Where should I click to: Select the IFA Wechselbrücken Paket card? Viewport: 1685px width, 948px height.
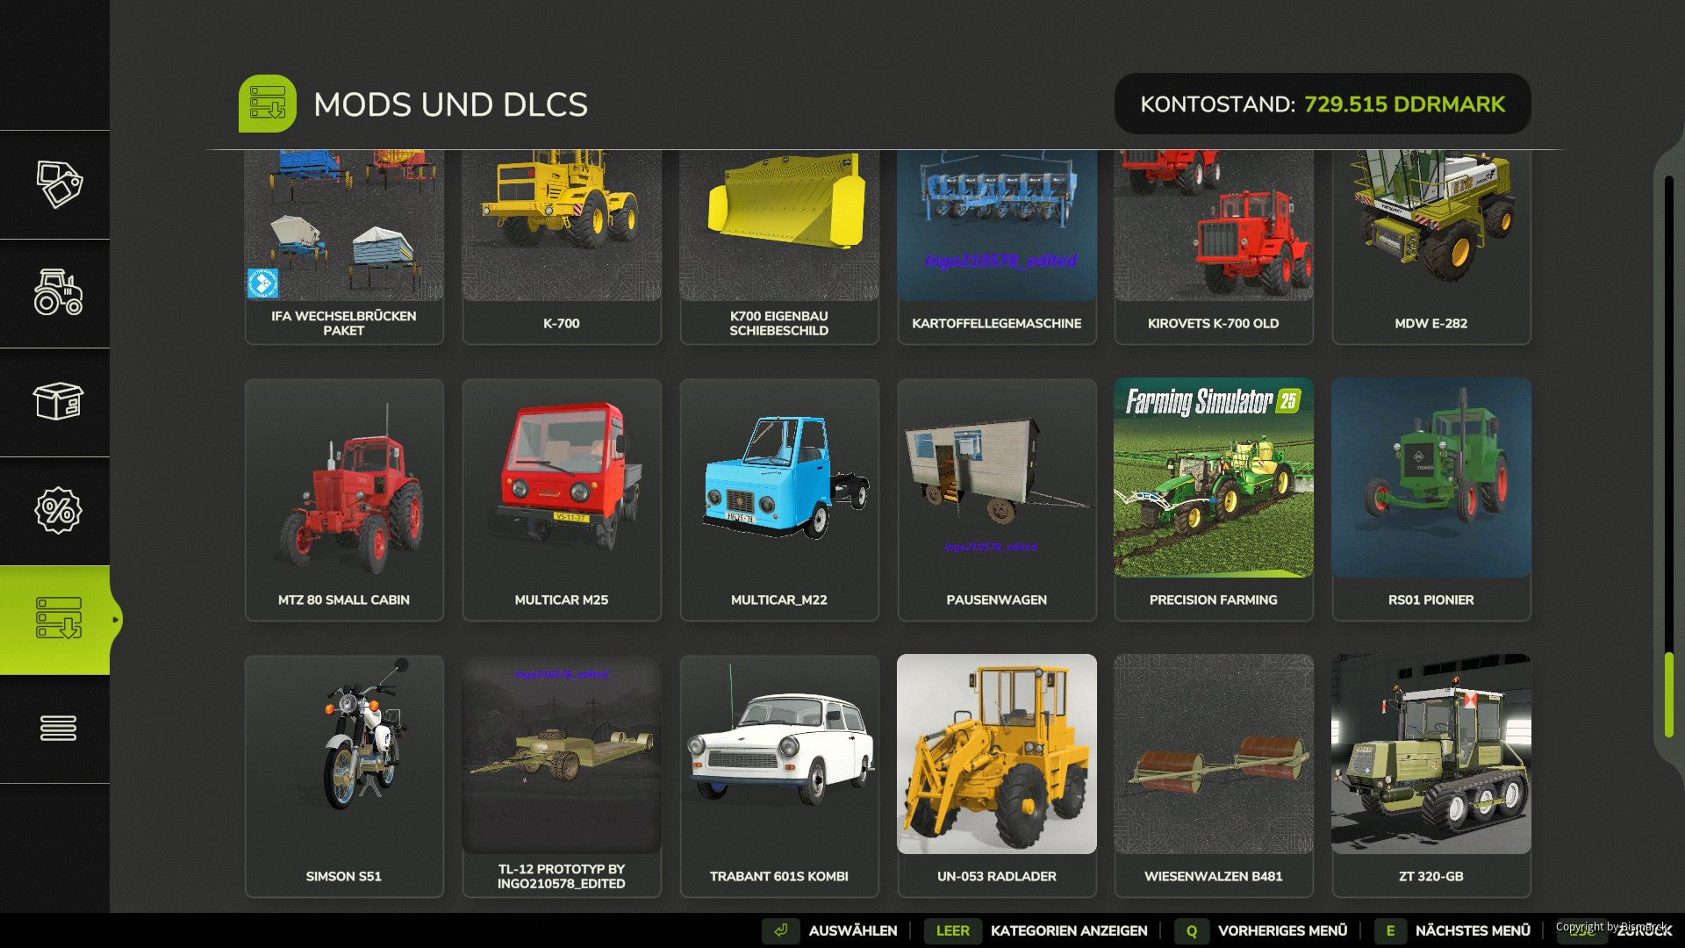(x=344, y=247)
